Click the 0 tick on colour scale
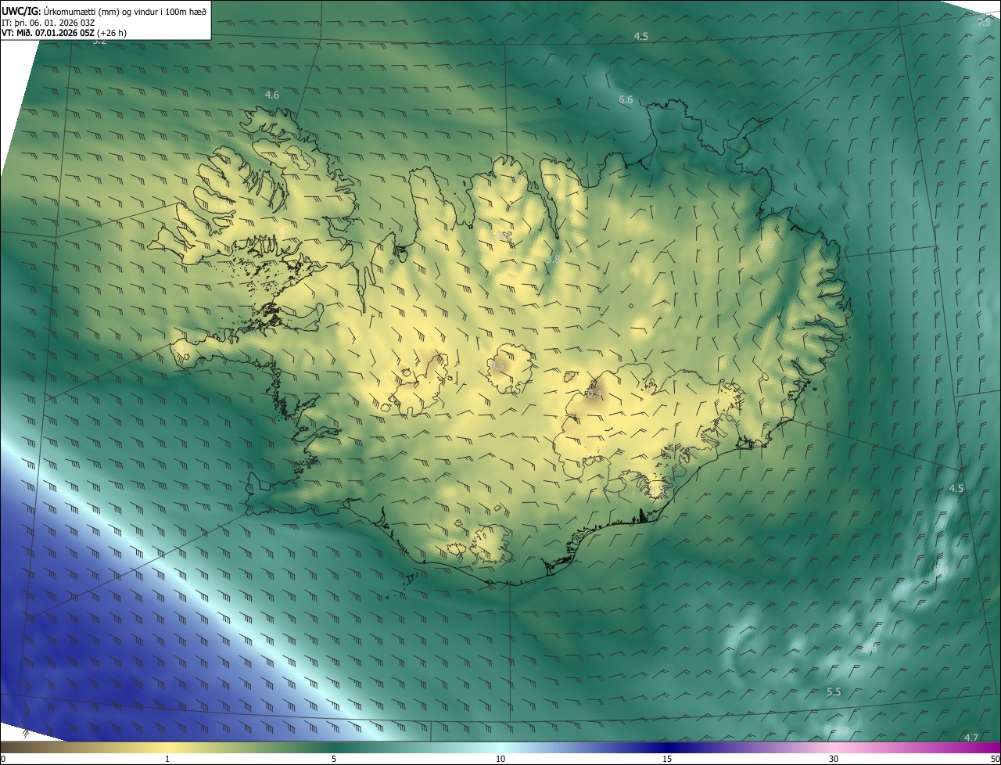 pyautogui.click(x=3, y=759)
